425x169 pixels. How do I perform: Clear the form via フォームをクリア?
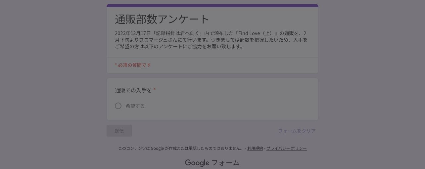(297, 131)
